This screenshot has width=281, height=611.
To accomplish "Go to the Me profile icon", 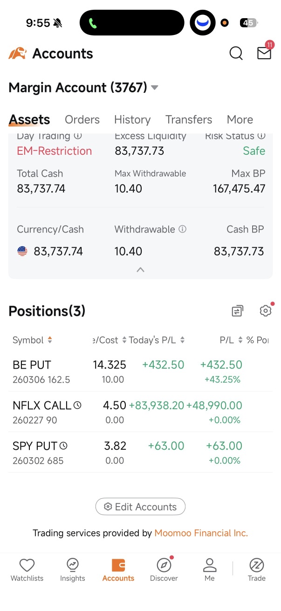I will (210, 565).
